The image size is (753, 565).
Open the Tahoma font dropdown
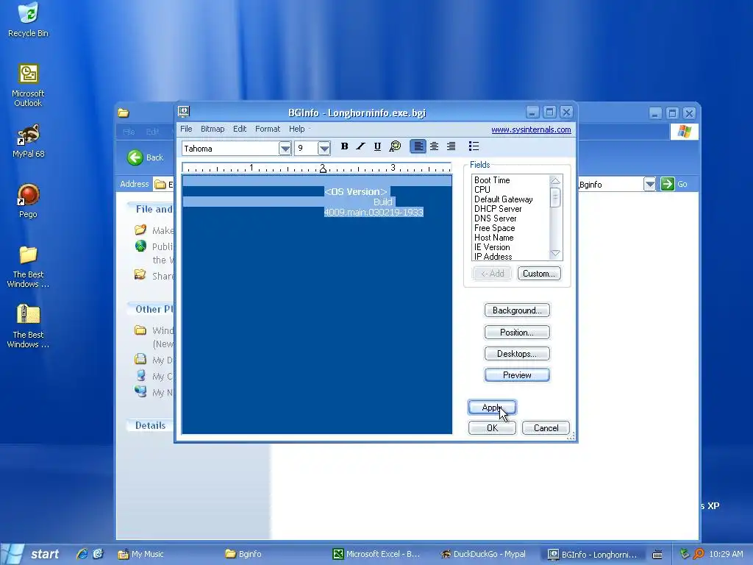point(285,149)
